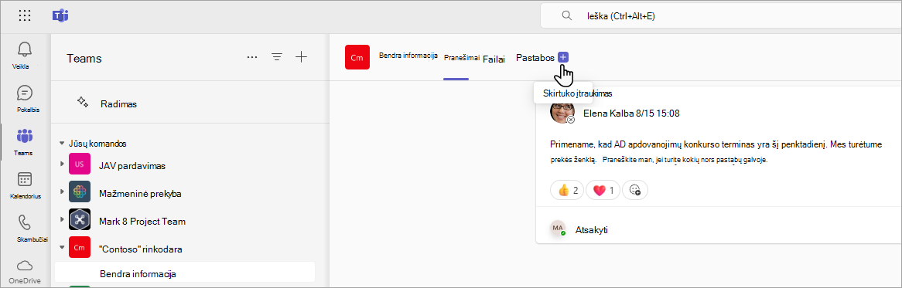Click Elena Kalba profile picture
Screen dimensions: 902x288
pyautogui.click(x=562, y=112)
